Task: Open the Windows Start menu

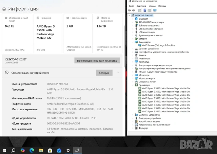Action: pyautogui.click(x=4, y=150)
